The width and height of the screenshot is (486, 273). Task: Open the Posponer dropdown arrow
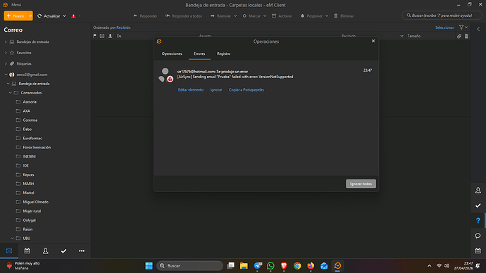(x=326, y=15)
